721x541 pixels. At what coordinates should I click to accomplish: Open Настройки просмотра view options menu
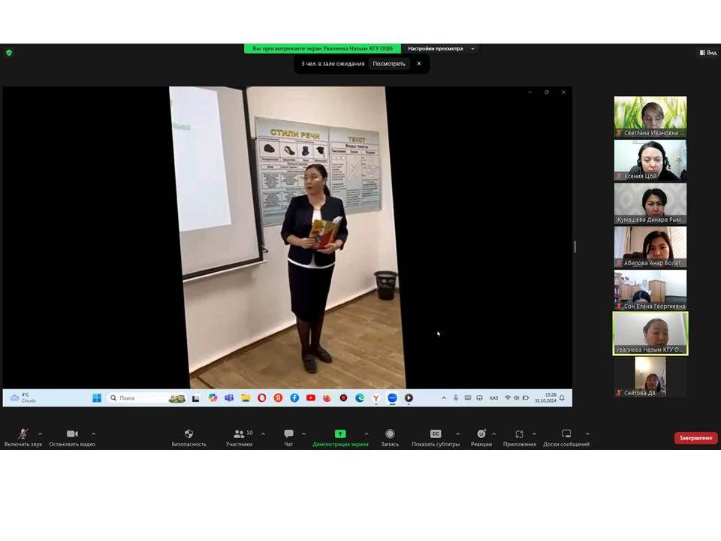click(x=441, y=49)
